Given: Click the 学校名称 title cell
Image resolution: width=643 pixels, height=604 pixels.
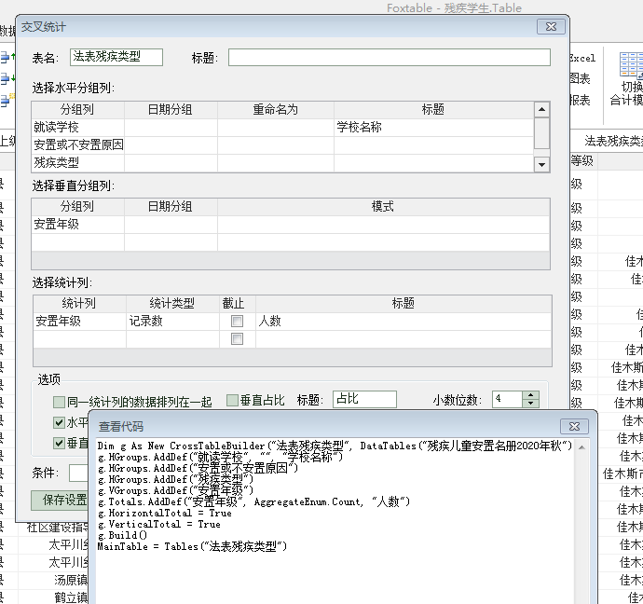Looking at the screenshot, I should pyautogui.click(x=432, y=127).
